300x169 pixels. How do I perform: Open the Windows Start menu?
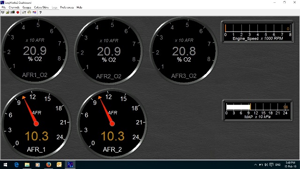tap(5, 165)
